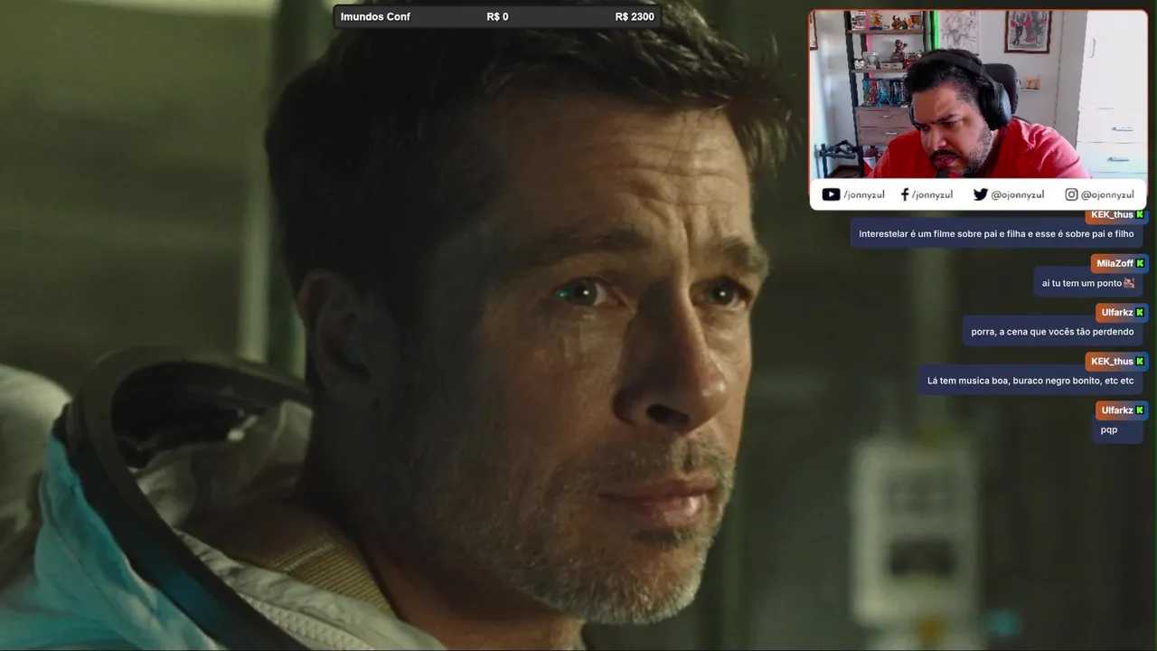Open the @ojonnyzul Twitter handle
Screen dimensions: 1157x651
click(1018, 194)
